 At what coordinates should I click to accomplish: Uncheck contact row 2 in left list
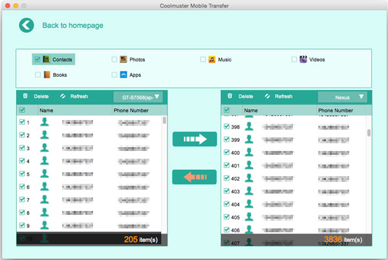[x=22, y=135]
